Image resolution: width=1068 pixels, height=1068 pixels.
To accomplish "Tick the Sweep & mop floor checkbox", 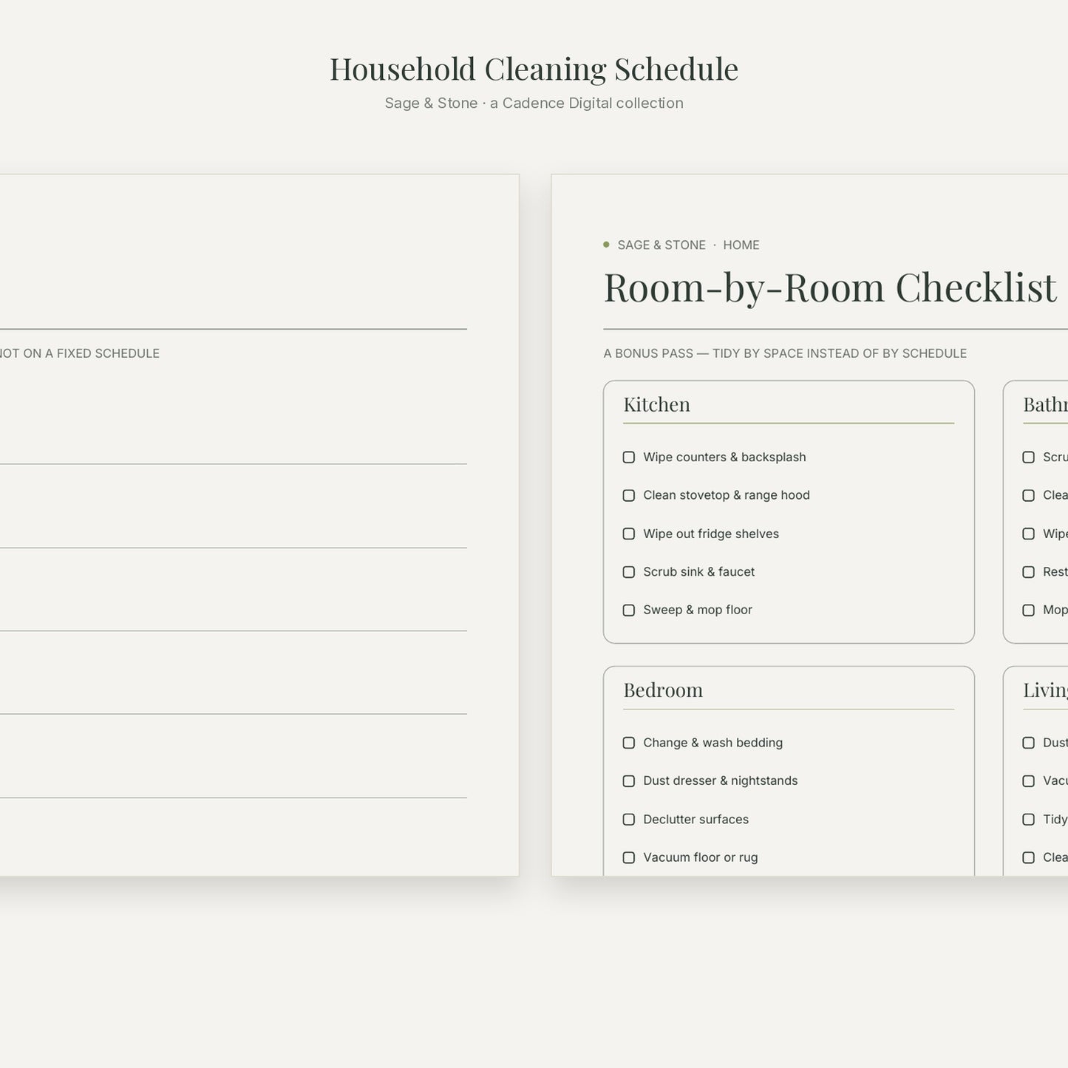I will click(629, 610).
